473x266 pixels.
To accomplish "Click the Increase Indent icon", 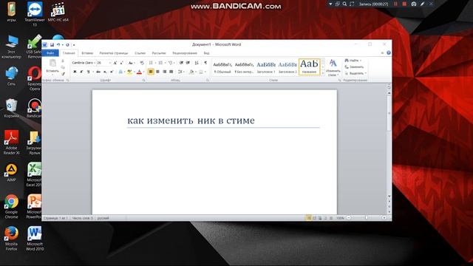I will [188, 63].
